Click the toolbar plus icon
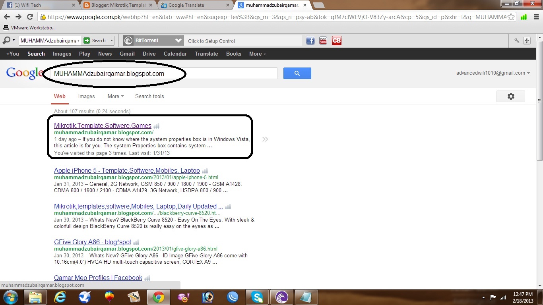This screenshot has width=543, height=305. tap(527, 41)
